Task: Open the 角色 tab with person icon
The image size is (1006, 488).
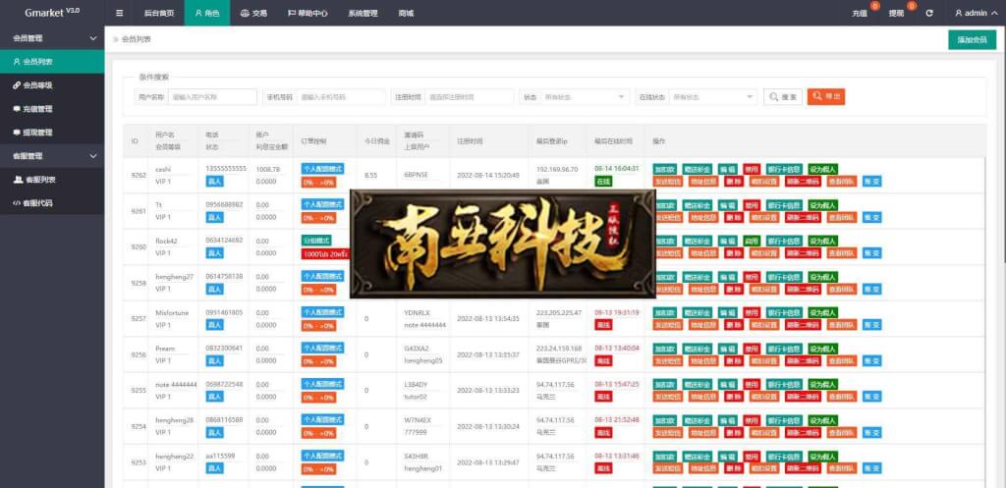Action: 207,13
